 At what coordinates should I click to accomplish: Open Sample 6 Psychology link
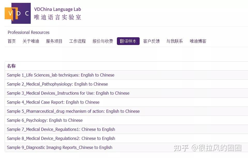45,120
